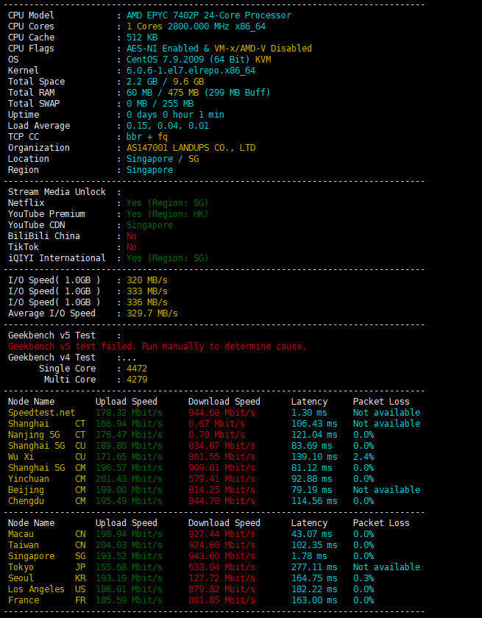Click the TikTok label in Stream Media Unlock
The image size is (482, 618).
(24, 247)
